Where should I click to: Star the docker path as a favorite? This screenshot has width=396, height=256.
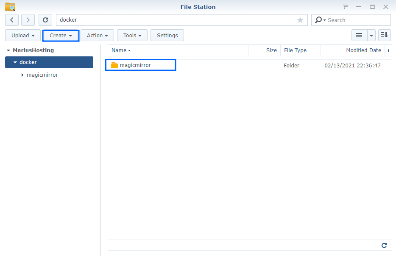click(300, 20)
